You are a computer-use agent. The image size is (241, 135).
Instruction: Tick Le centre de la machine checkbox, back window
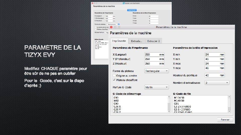point(96,27)
